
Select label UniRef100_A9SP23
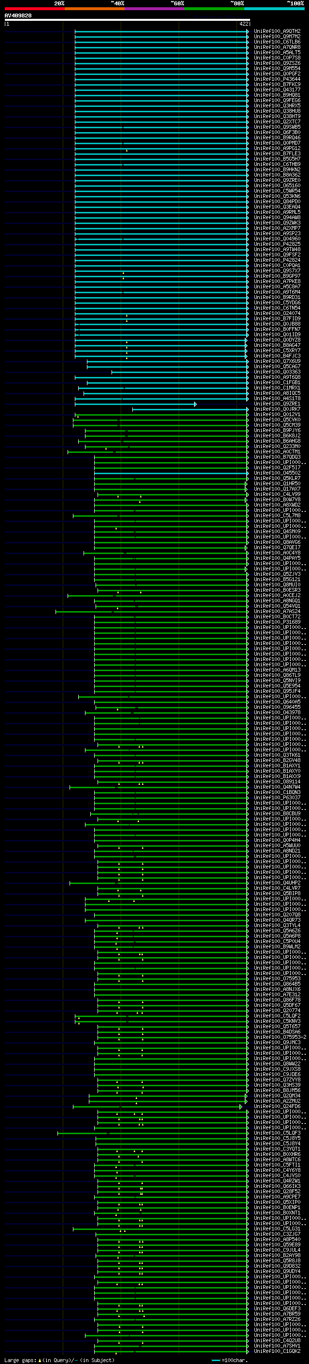point(277,234)
